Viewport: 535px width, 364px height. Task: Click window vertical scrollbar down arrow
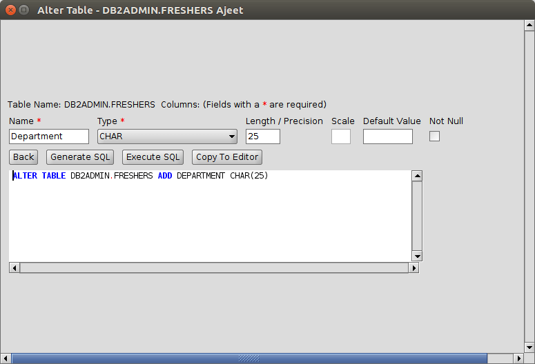coord(529,347)
